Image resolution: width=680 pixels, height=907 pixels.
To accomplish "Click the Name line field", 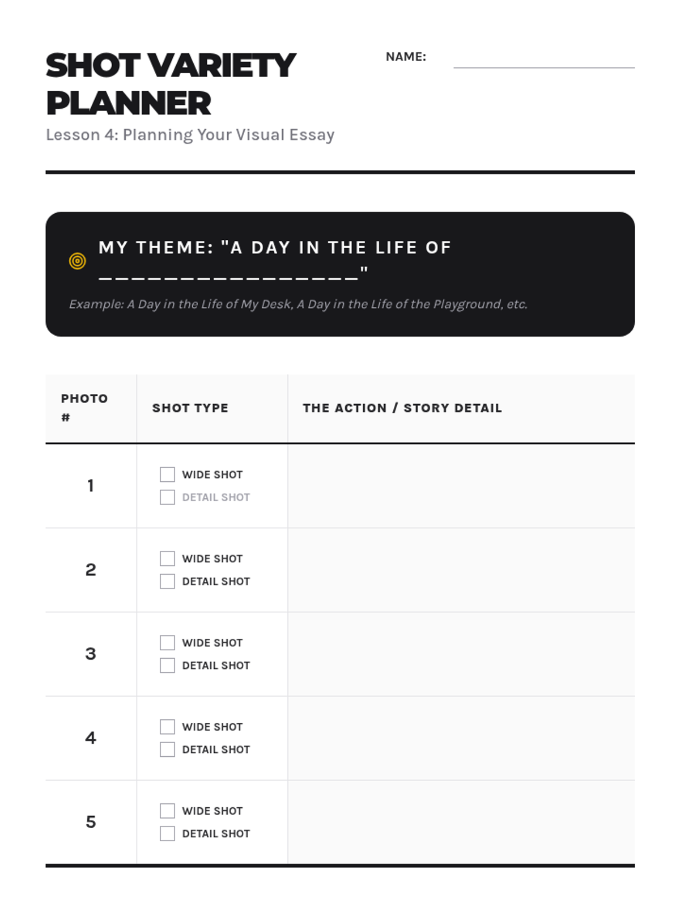I will click(x=543, y=60).
